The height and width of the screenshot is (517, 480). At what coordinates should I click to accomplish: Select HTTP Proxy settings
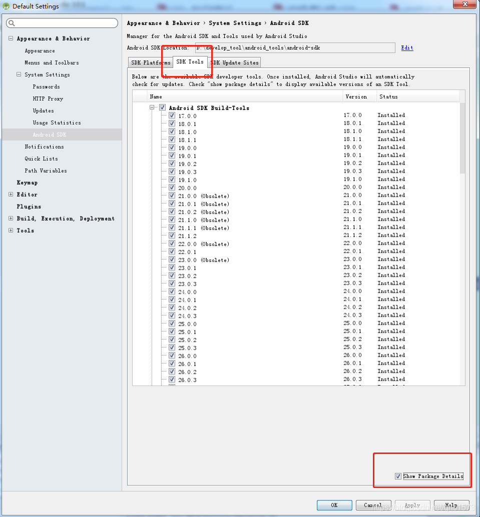click(x=48, y=98)
